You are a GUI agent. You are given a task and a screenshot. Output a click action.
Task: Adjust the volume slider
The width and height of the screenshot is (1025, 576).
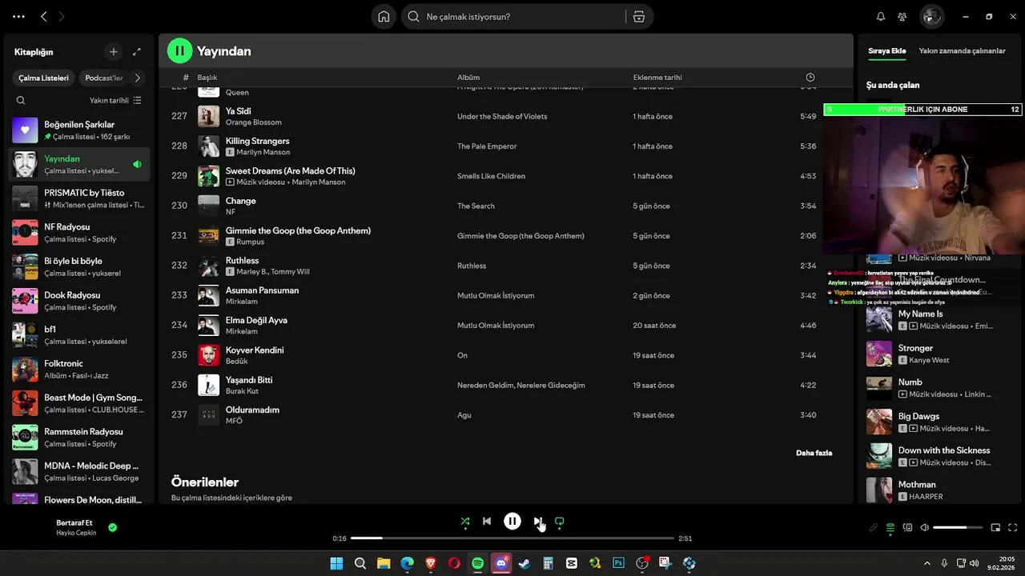pos(958,528)
